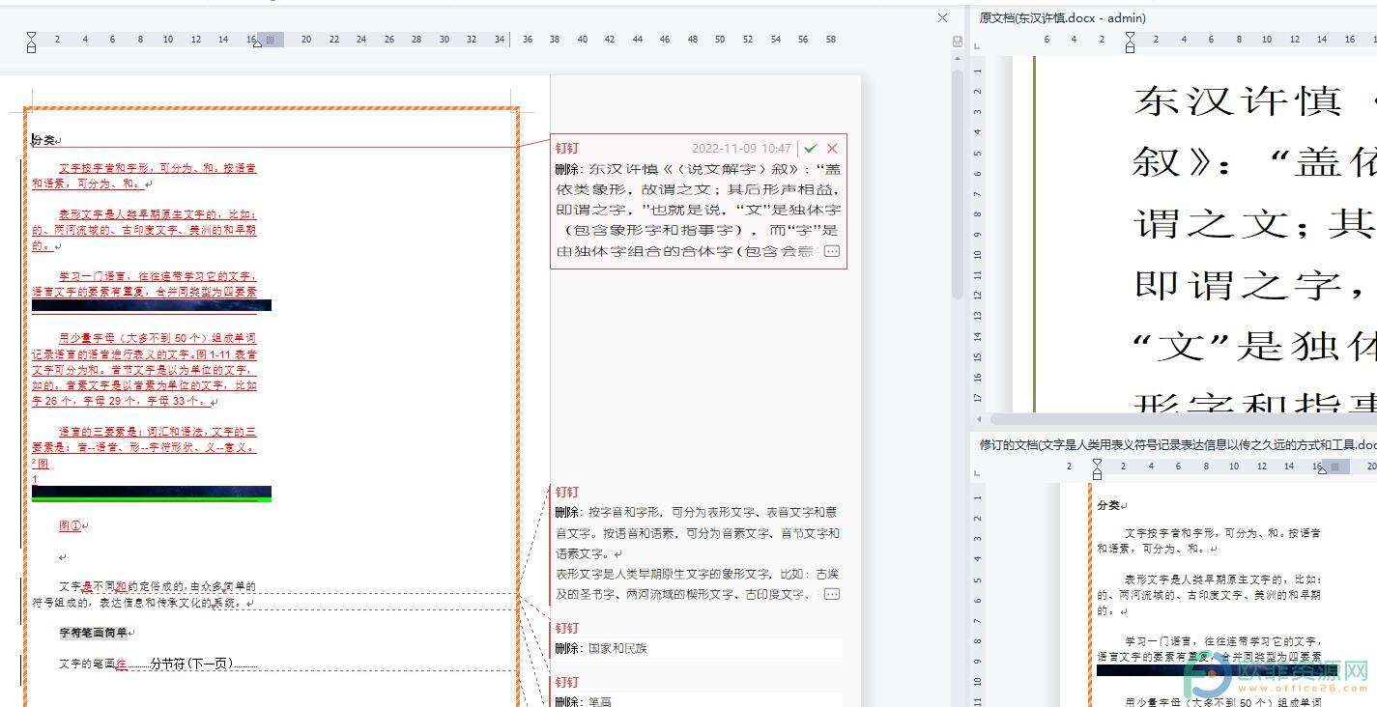
Task: Click the revision timestamp 2022-11-09 10:47
Action: click(741, 149)
